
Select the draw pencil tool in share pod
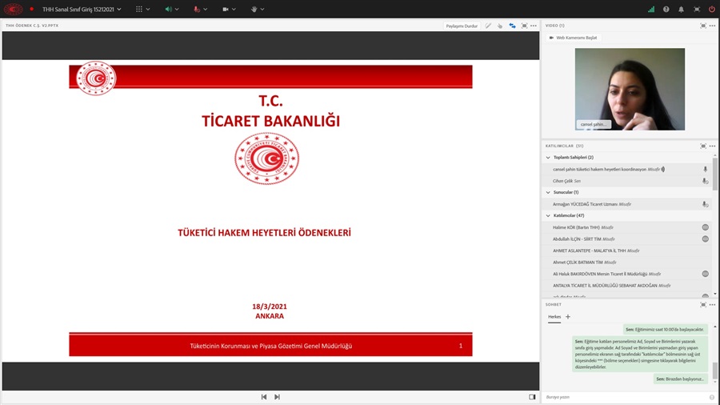[x=488, y=26]
